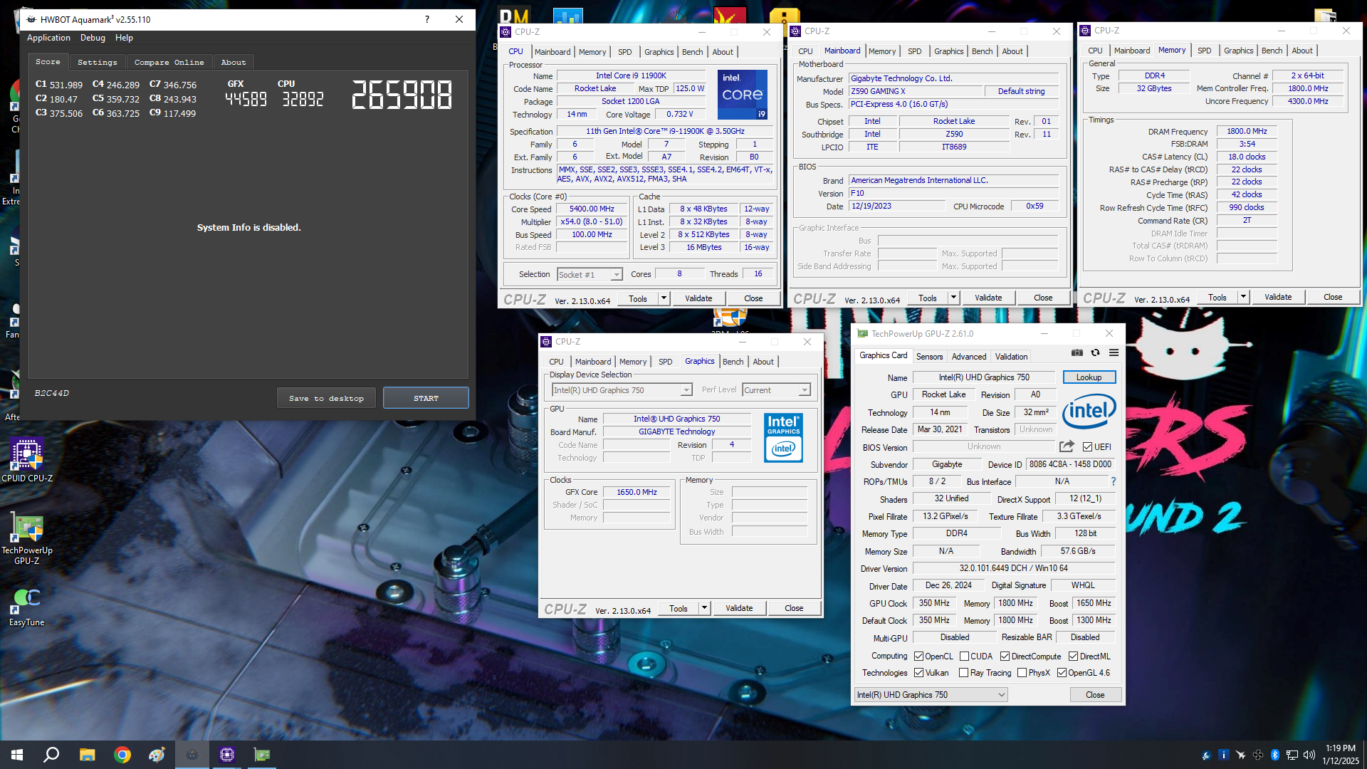
Task: Click the Bluetooth tray icon
Action: [1275, 755]
